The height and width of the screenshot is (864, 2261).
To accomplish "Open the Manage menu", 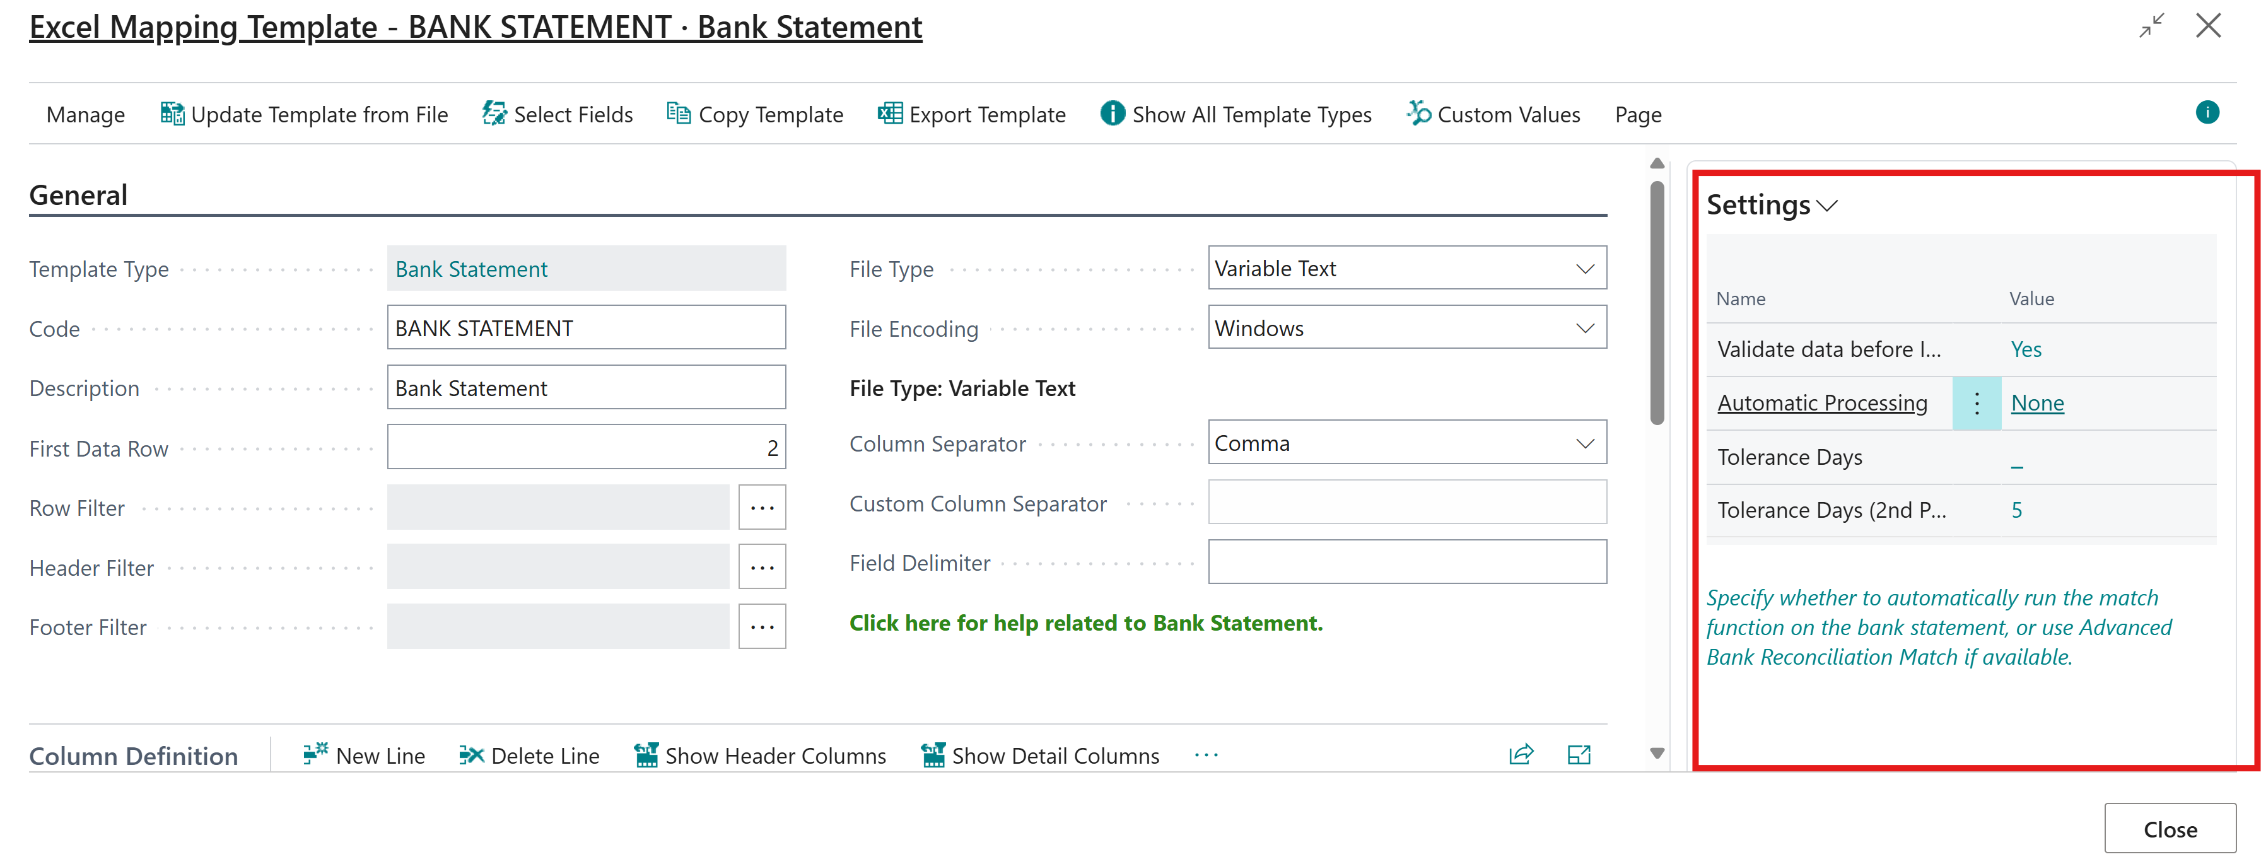I will [x=85, y=114].
